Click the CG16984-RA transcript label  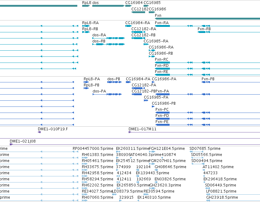coord(137,23)
